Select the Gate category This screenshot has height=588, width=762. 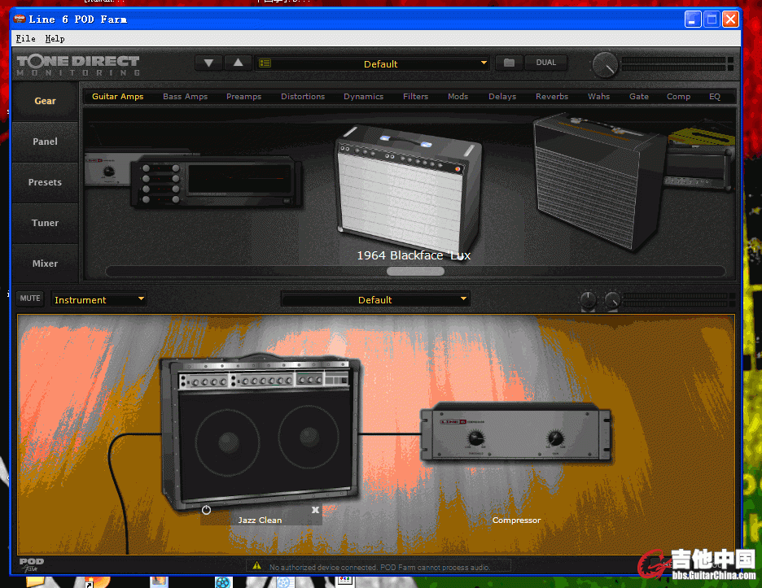click(639, 96)
